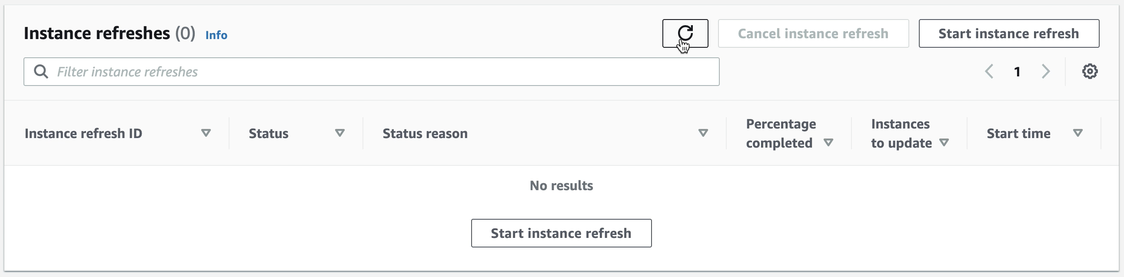Click Start instance refresh in header
Image resolution: width=1124 pixels, height=277 pixels.
[1009, 33]
